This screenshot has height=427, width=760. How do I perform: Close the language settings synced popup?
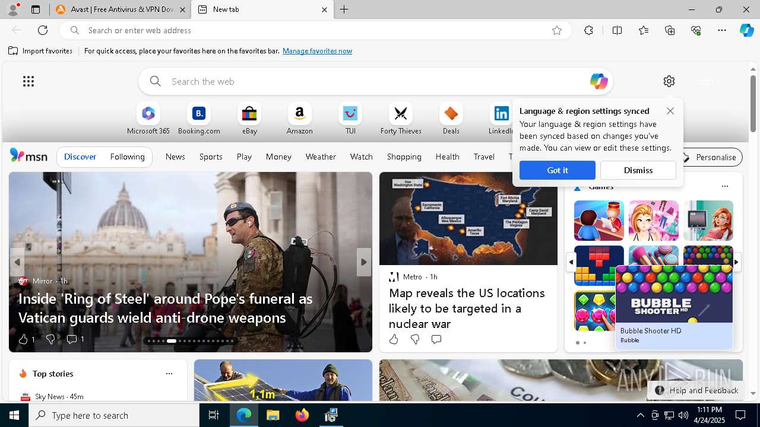[670, 111]
